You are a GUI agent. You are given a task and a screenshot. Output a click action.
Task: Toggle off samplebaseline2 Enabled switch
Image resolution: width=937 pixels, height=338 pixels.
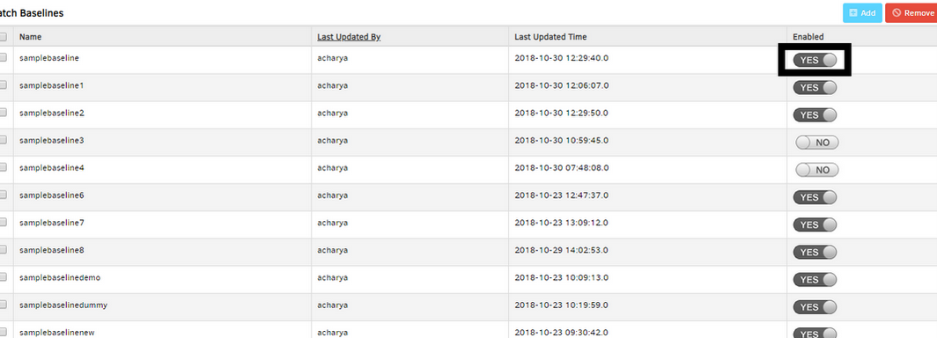[815, 114]
